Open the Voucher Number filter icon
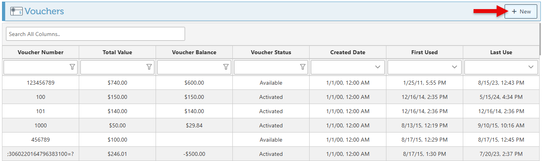This screenshot has height=161, width=542. pyautogui.click(x=72, y=67)
